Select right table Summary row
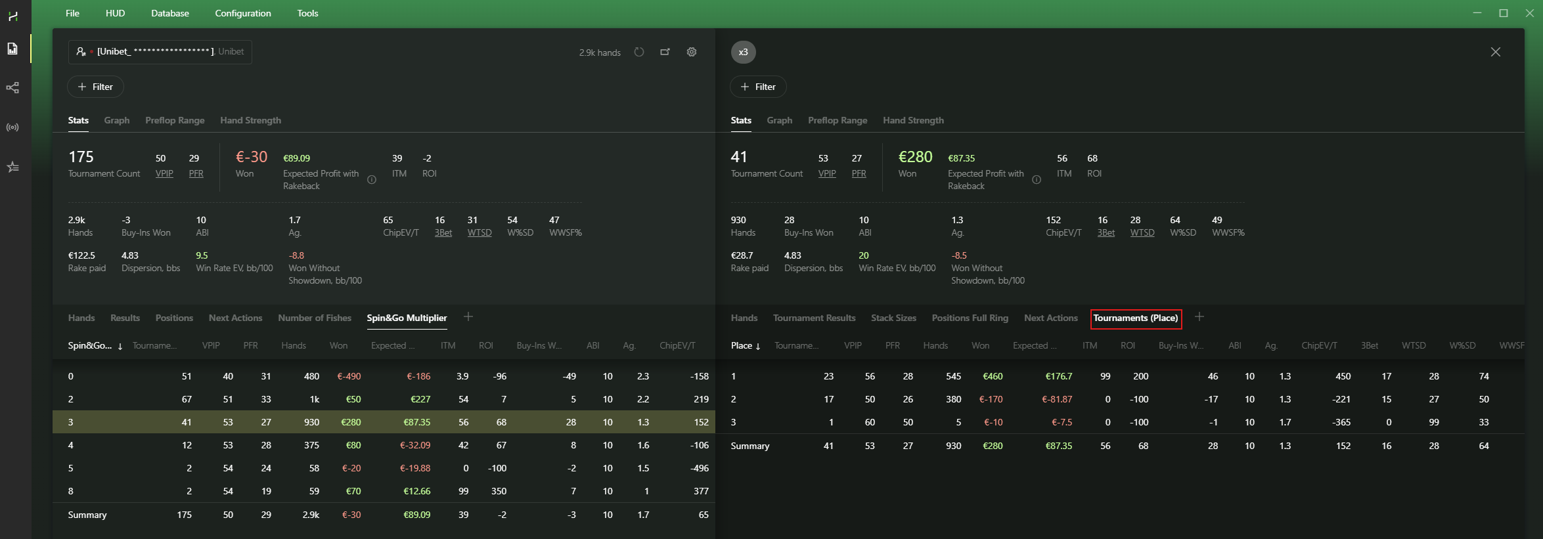1543x539 pixels. click(1120, 446)
